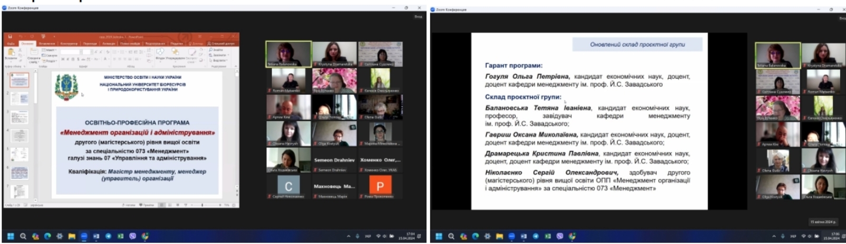Open the Рецензування ribbon tab in PowerPoint

pos(155,44)
